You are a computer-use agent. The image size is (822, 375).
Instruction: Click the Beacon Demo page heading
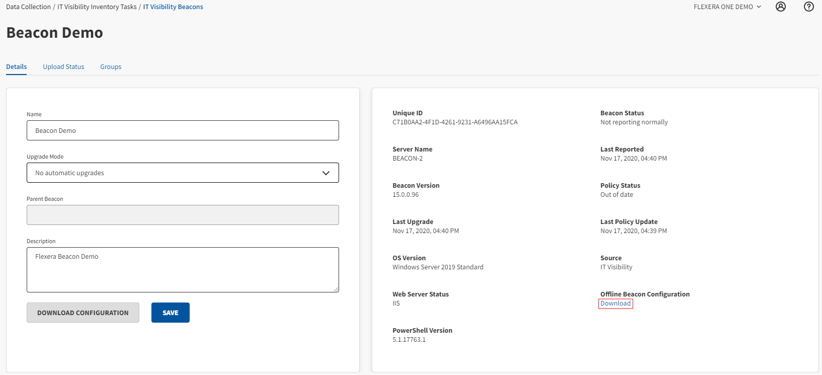[55, 33]
